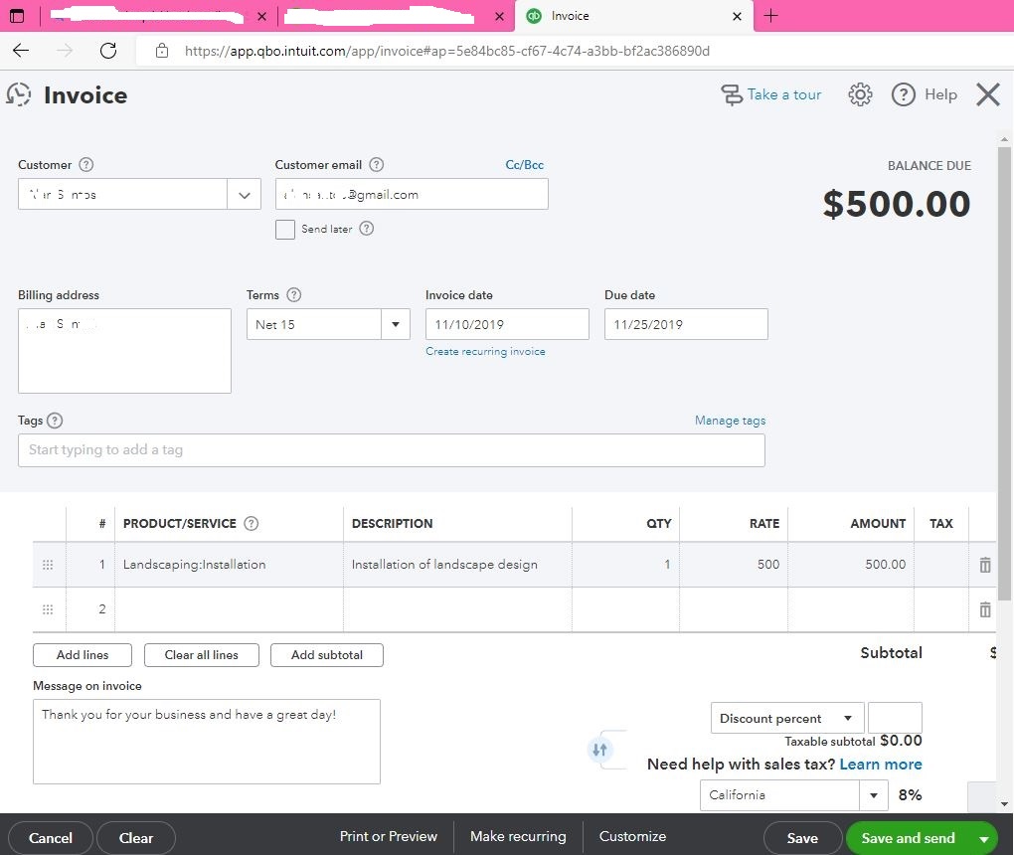Click the Customer help tooltip icon
Image resolution: width=1014 pixels, height=855 pixels.
point(86,165)
